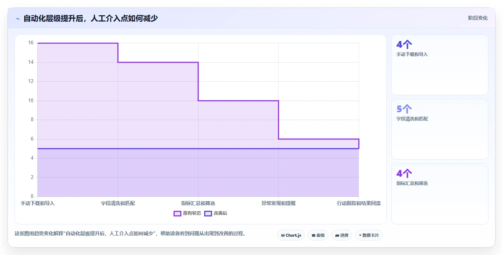Toggle the 改善后 legend entry
This screenshot has height=255, width=503.
pyautogui.click(x=216, y=213)
